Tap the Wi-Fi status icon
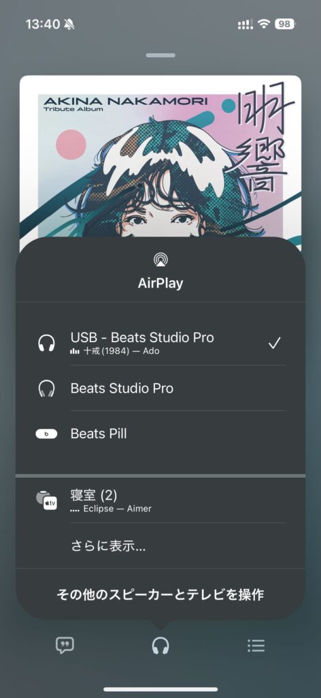Image resolution: width=321 pixels, height=698 pixels. 264,24
